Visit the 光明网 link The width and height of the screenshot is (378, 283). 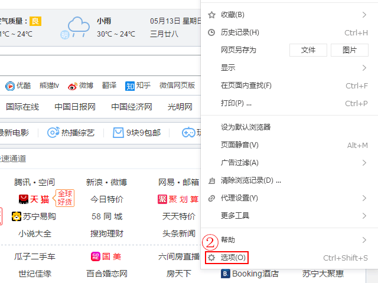(x=180, y=107)
